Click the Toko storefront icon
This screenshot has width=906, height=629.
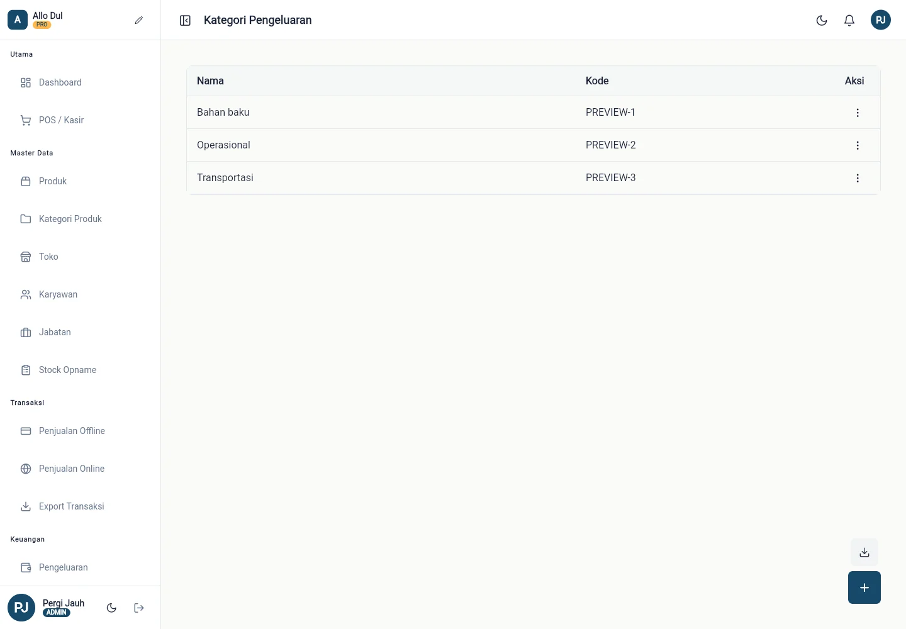click(x=26, y=257)
